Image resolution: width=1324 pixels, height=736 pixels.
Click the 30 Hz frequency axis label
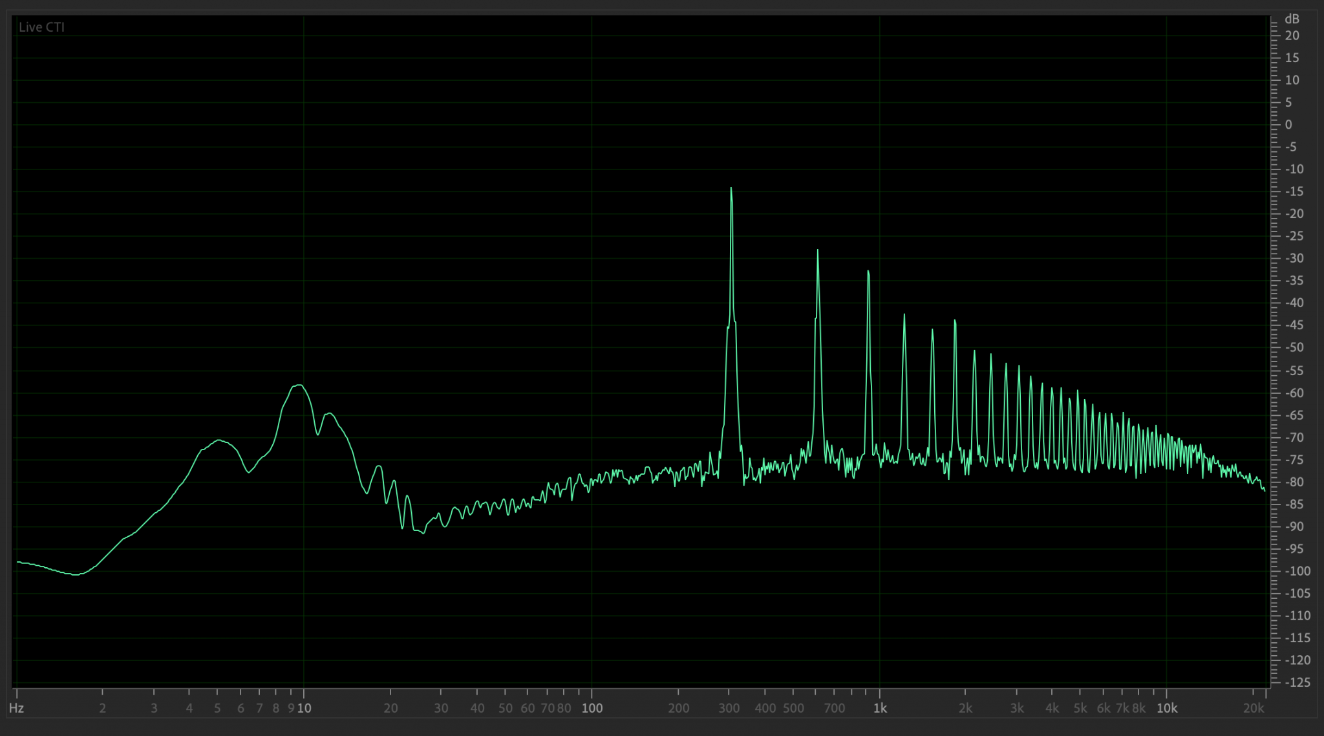click(x=441, y=708)
